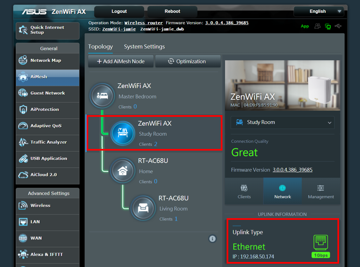Select the RT-AC68U Home node icon
The image size is (360, 267).
coord(123,171)
